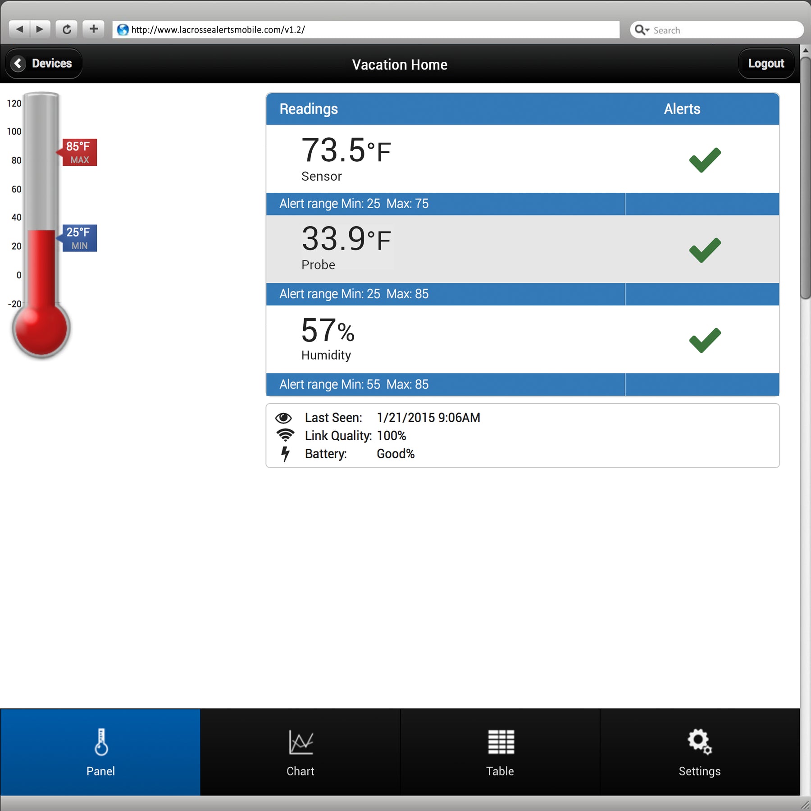Image resolution: width=811 pixels, height=811 pixels.
Task: Click the green checkmark for Sensor alert
Action: (705, 160)
